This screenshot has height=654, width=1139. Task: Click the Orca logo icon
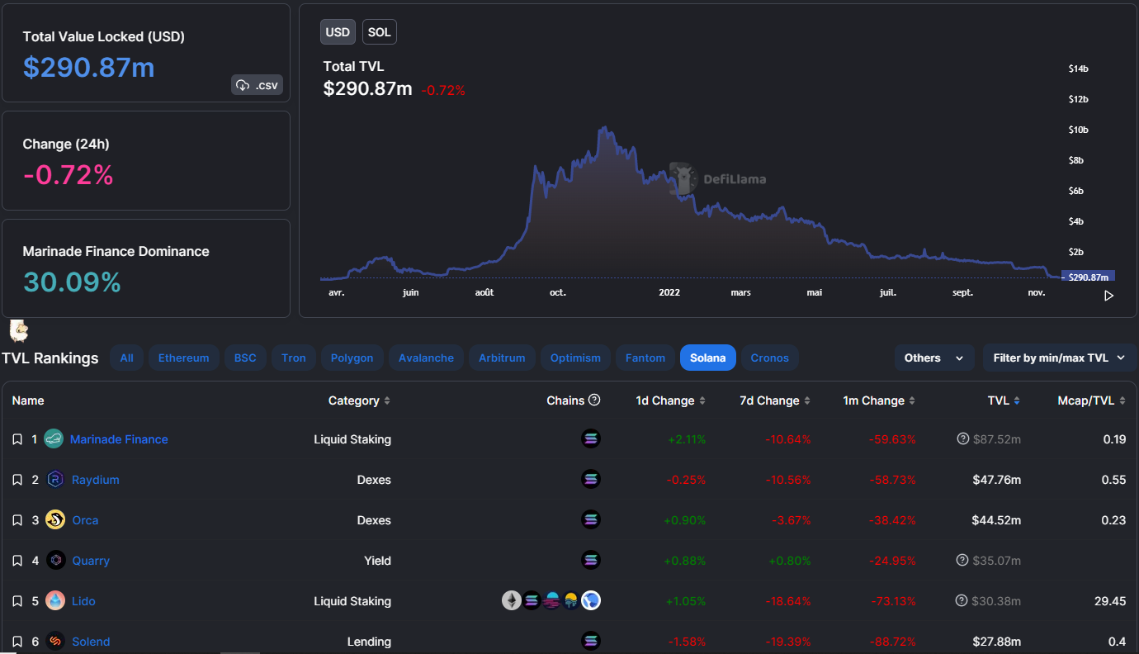pyautogui.click(x=55, y=519)
